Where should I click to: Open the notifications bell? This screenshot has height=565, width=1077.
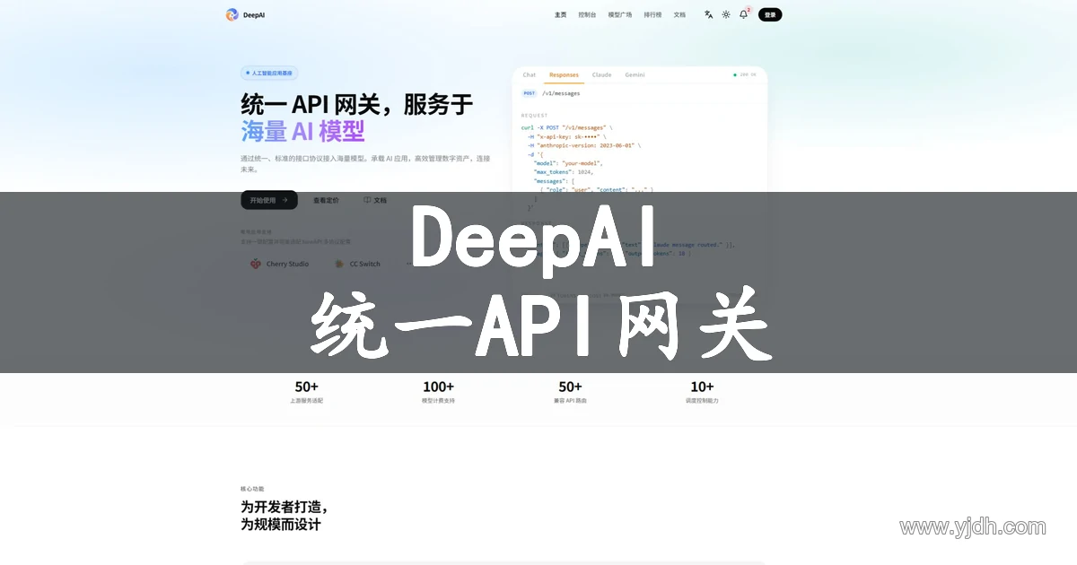[x=743, y=14]
